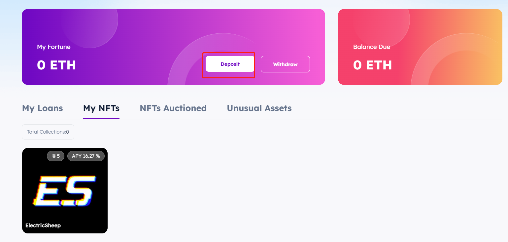508x242 pixels.
Task: Click the Withdraw button
Action: tap(285, 64)
